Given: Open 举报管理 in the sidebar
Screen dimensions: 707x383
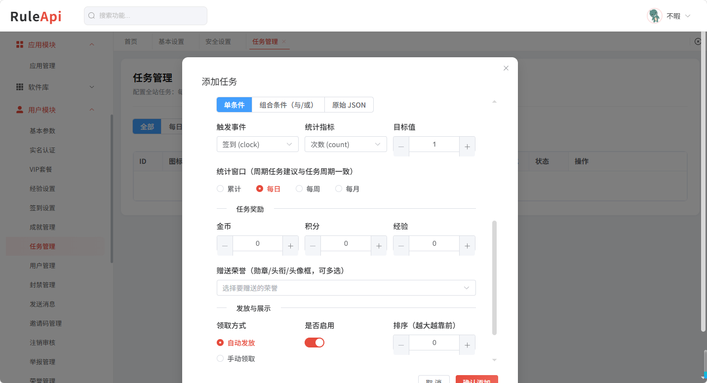Looking at the screenshot, I should [x=42, y=362].
